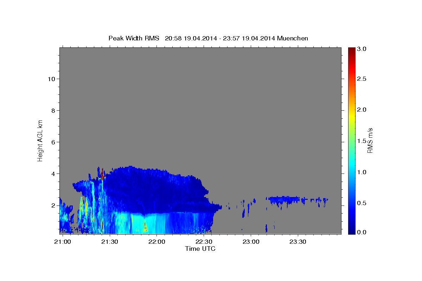Click the colorbar value 2.0
The image size is (422, 281).
[x=362, y=110]
